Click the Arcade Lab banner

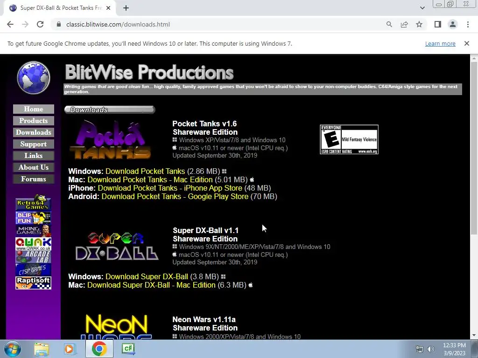(33, 257)
